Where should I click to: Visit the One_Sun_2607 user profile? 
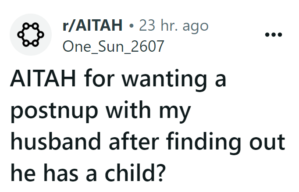113,46
